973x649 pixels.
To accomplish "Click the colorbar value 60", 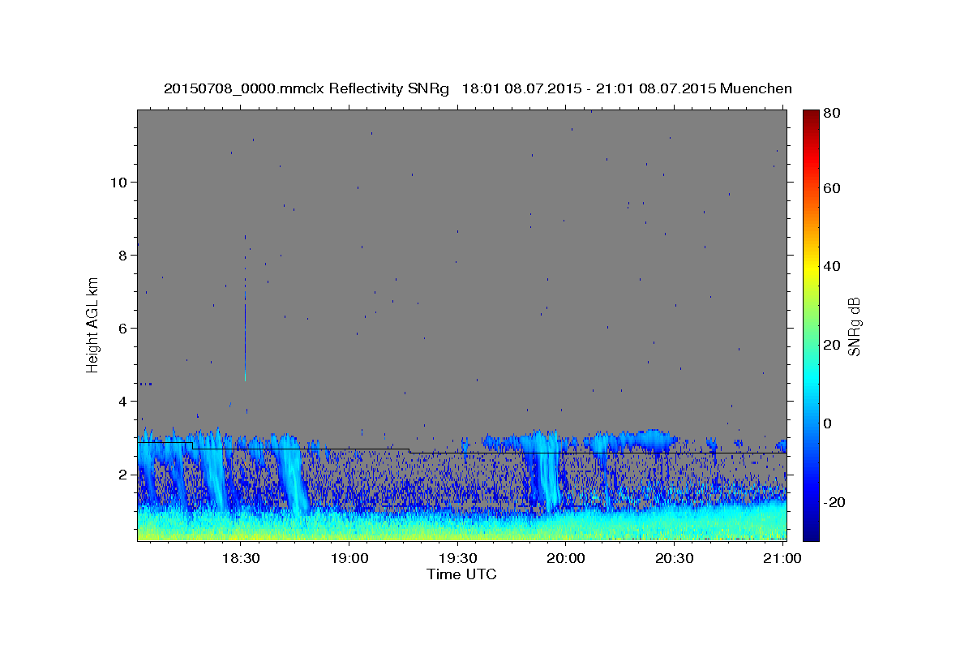I will (832, 188).
